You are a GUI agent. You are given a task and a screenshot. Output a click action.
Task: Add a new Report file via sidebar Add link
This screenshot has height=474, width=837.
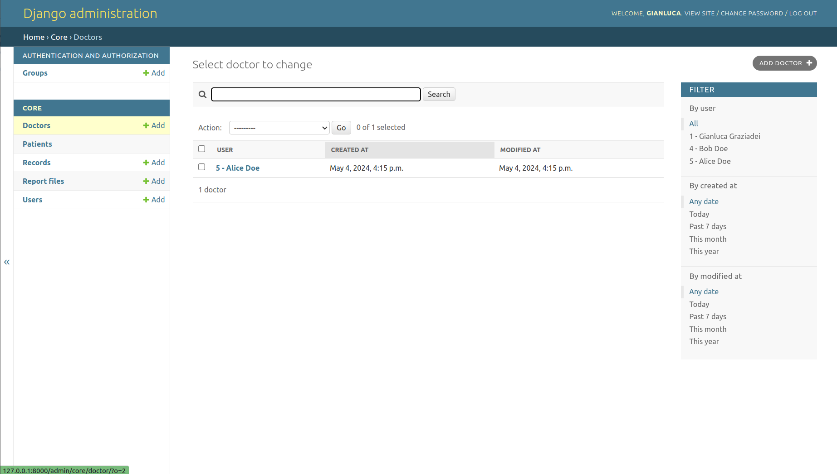pyautogui.click(x=154, y=181)
